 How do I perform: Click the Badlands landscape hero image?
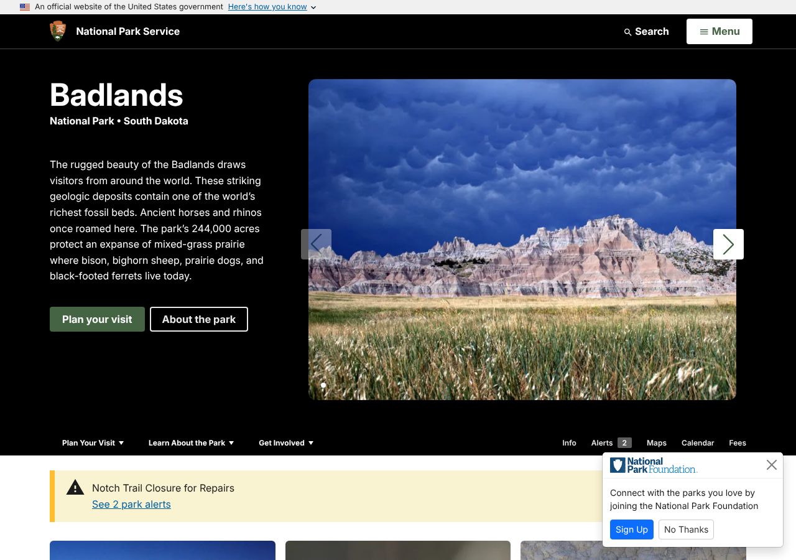pos(522,240)
